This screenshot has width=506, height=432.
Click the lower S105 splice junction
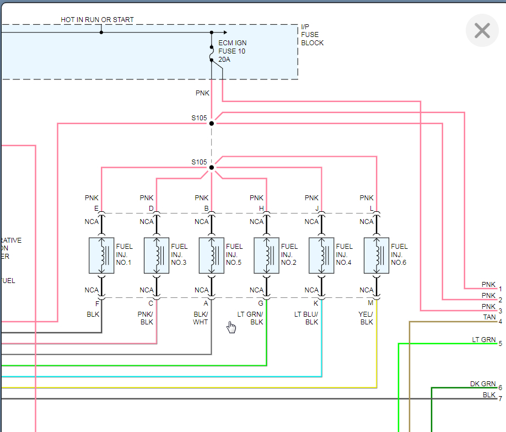click(212, 167)
